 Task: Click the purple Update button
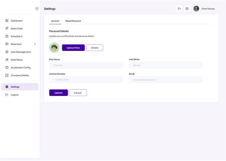tap(58, 93)
